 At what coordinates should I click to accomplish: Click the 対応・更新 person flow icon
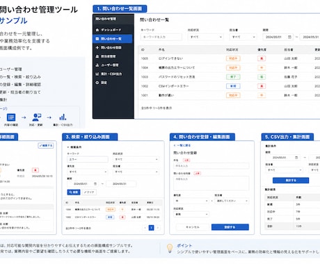click(x=37, y=117)
